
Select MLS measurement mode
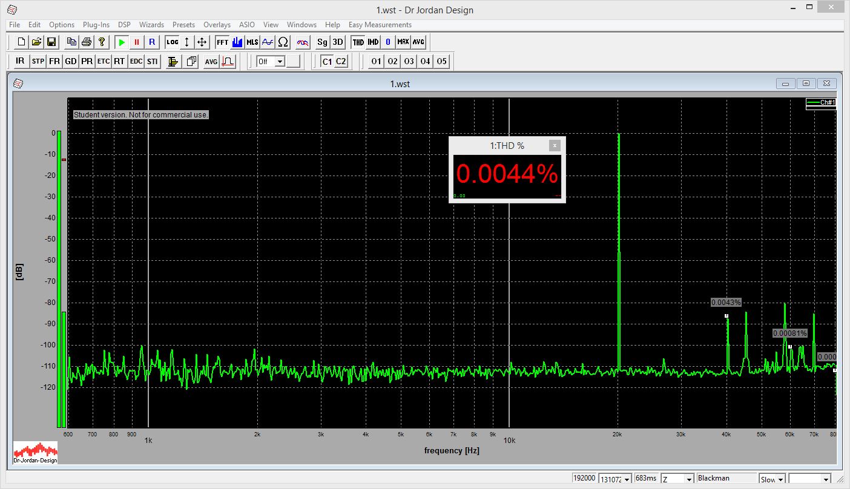click(252, 42)
